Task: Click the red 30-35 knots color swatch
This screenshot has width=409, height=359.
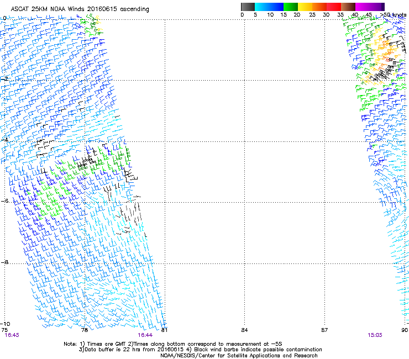Action: click(x=334, y=7)
